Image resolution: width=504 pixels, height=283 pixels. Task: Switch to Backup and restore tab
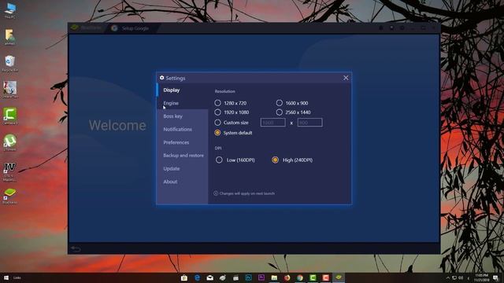point(182,156)
